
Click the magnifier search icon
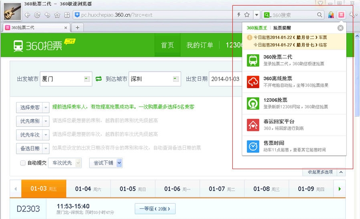[319, 15]
